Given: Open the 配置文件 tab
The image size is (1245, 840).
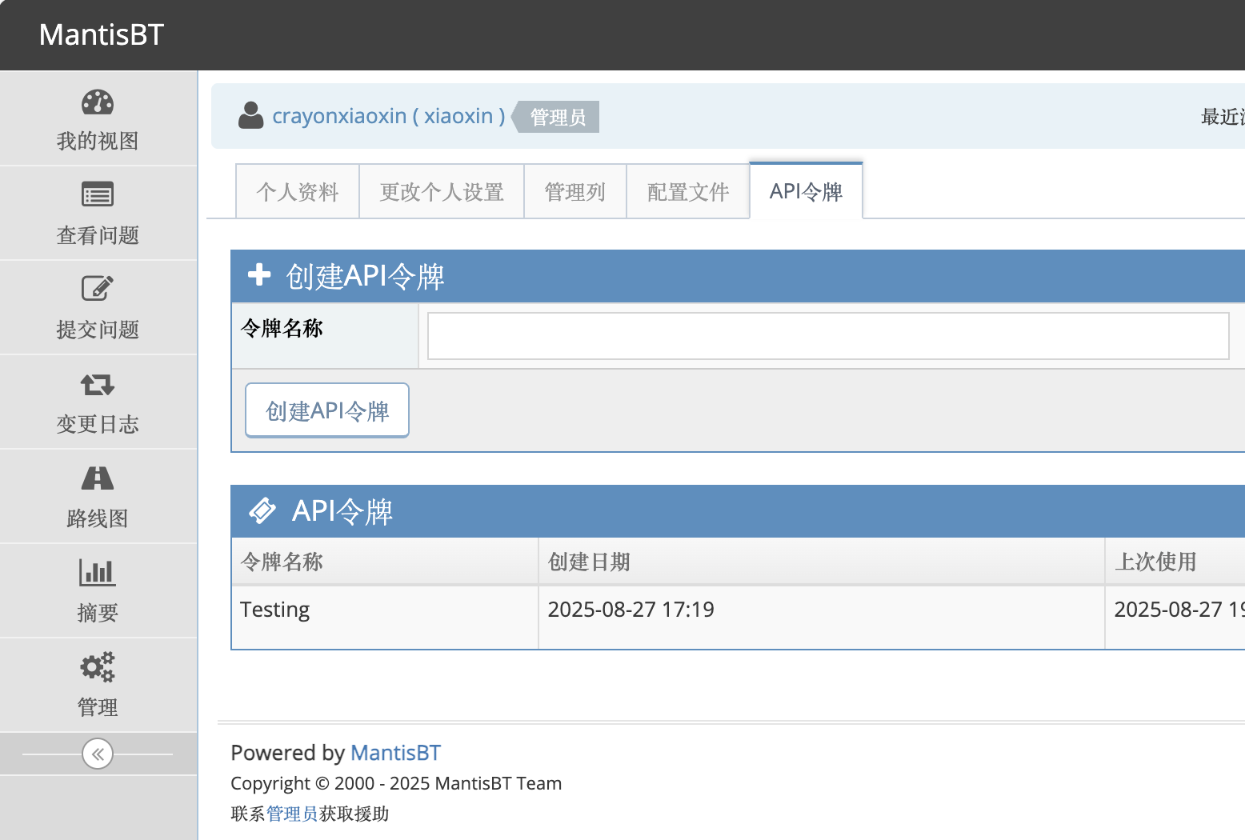Looking at the screenshot, I should [x=688, y=192].
